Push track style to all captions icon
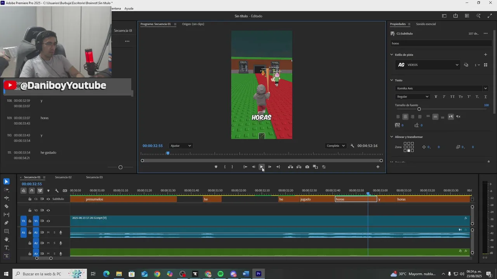 click(466, 65)
